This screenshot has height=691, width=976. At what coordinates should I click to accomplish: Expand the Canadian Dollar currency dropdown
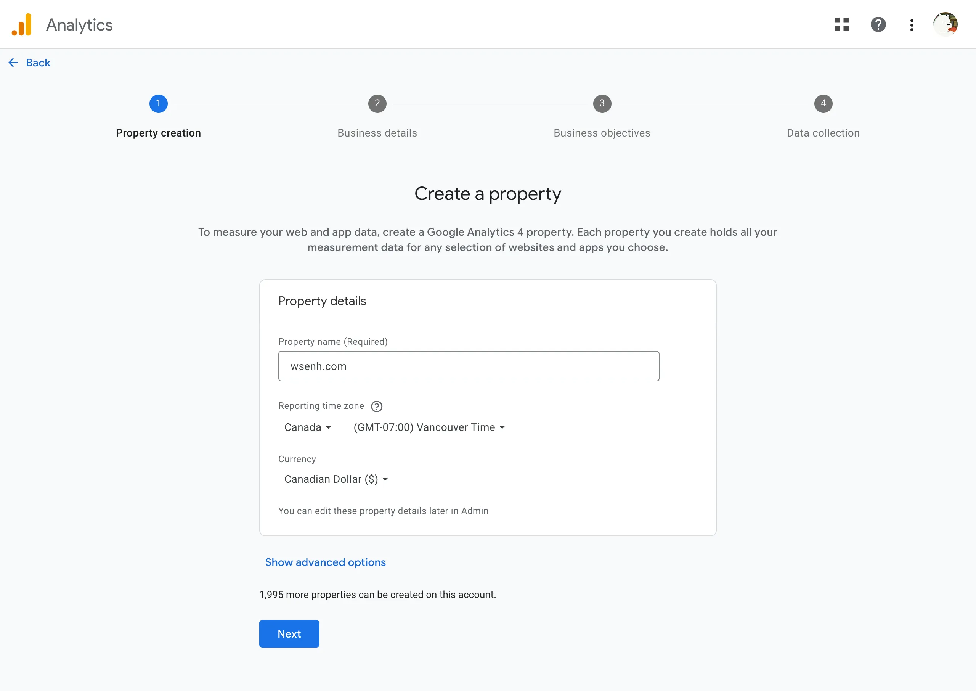335,479
